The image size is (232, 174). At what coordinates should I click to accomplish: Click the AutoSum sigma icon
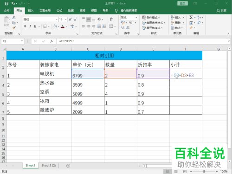pos(191,17)
